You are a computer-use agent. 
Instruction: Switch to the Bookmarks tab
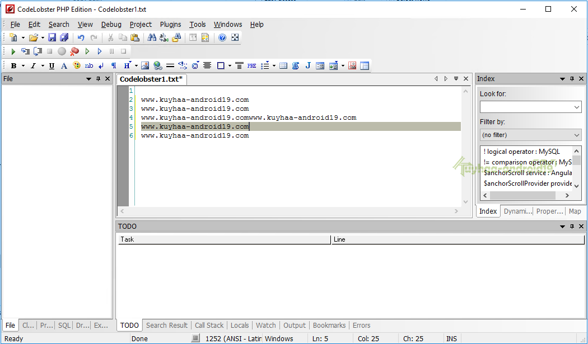click(329, 326)
